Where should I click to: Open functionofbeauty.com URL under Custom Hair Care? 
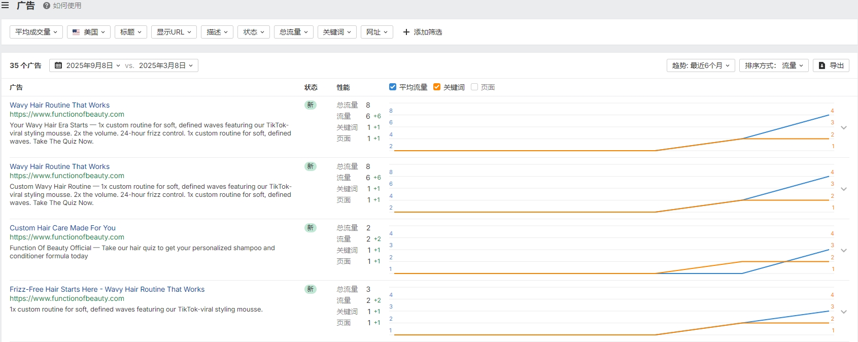(x=67, y=237)
